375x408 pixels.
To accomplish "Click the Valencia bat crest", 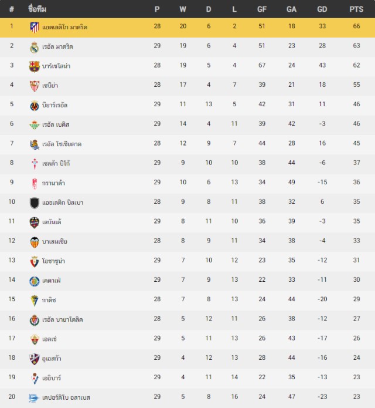I will coord(35,242).
